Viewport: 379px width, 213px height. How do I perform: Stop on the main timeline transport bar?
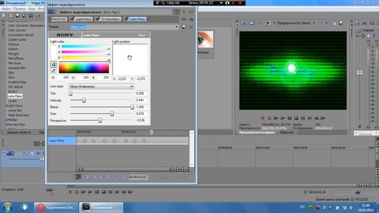[x=104, y=192]
